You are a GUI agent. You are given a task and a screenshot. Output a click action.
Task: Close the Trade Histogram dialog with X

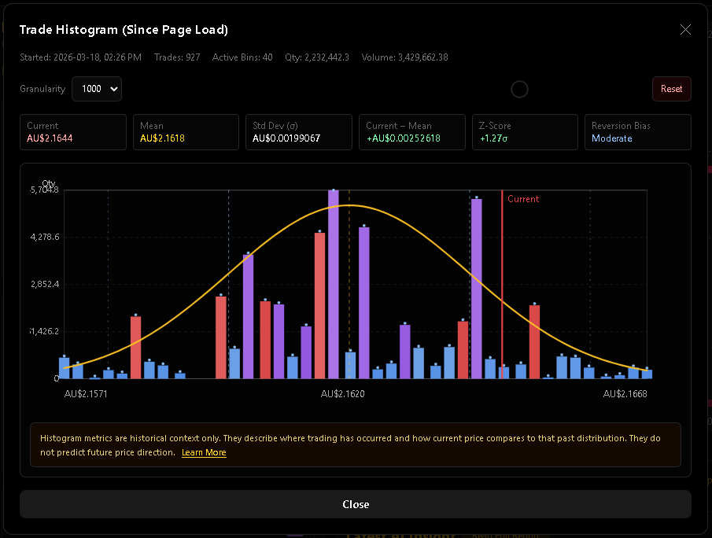point(685,30)
